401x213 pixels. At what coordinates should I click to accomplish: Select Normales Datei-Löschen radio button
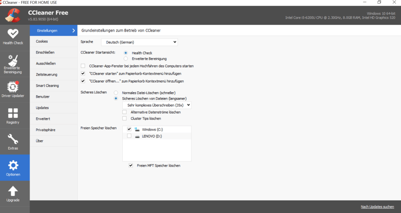(116, 92)
